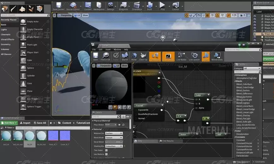
Task: Collapse the Physical Material section
Action: point(92,121)
